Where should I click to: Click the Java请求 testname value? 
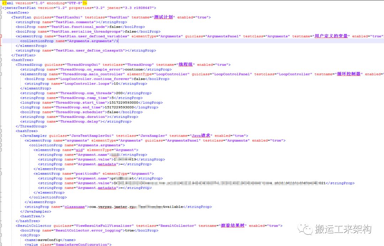point(201,136)
